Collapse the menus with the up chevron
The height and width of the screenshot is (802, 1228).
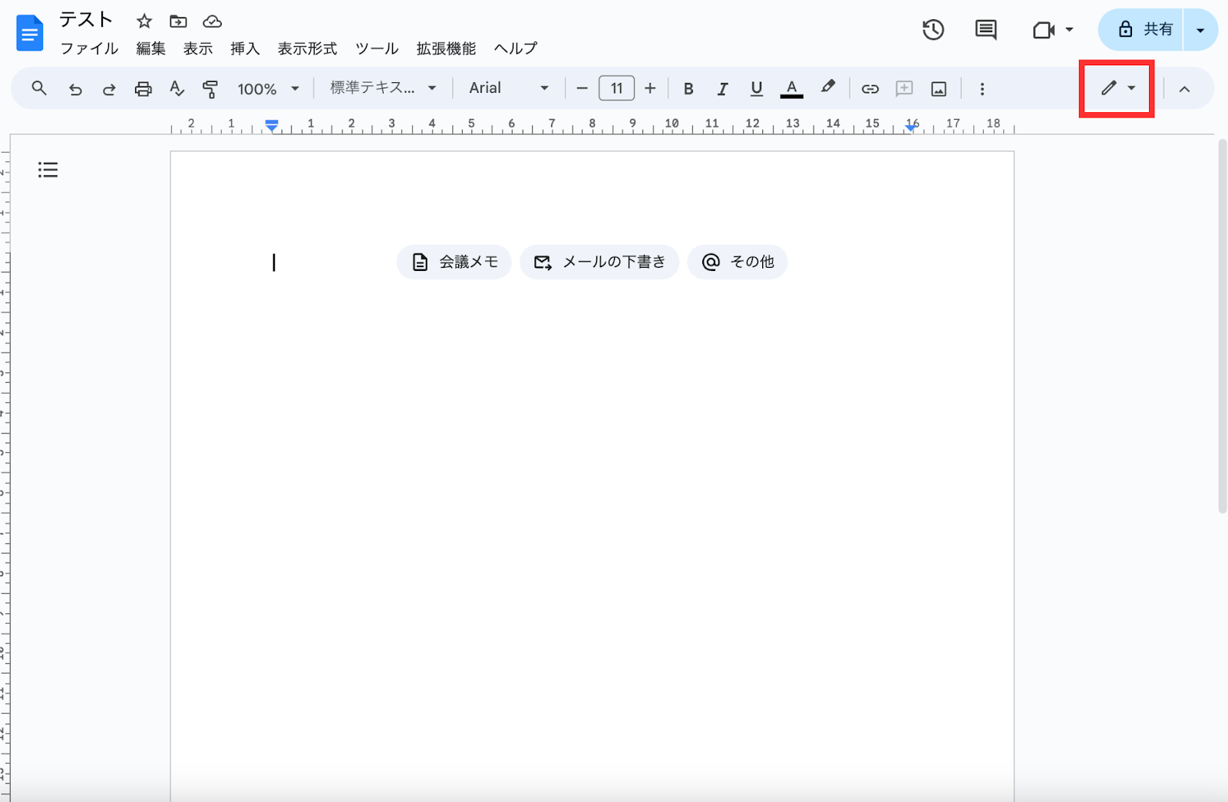pos(1184,89)
